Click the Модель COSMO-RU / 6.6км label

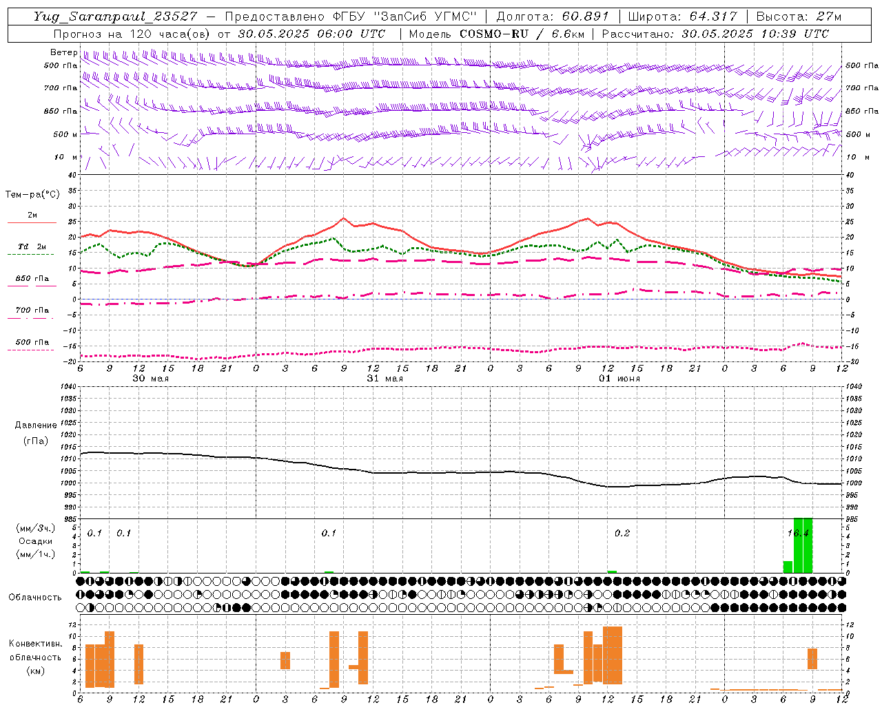click(x=495, y=34)
